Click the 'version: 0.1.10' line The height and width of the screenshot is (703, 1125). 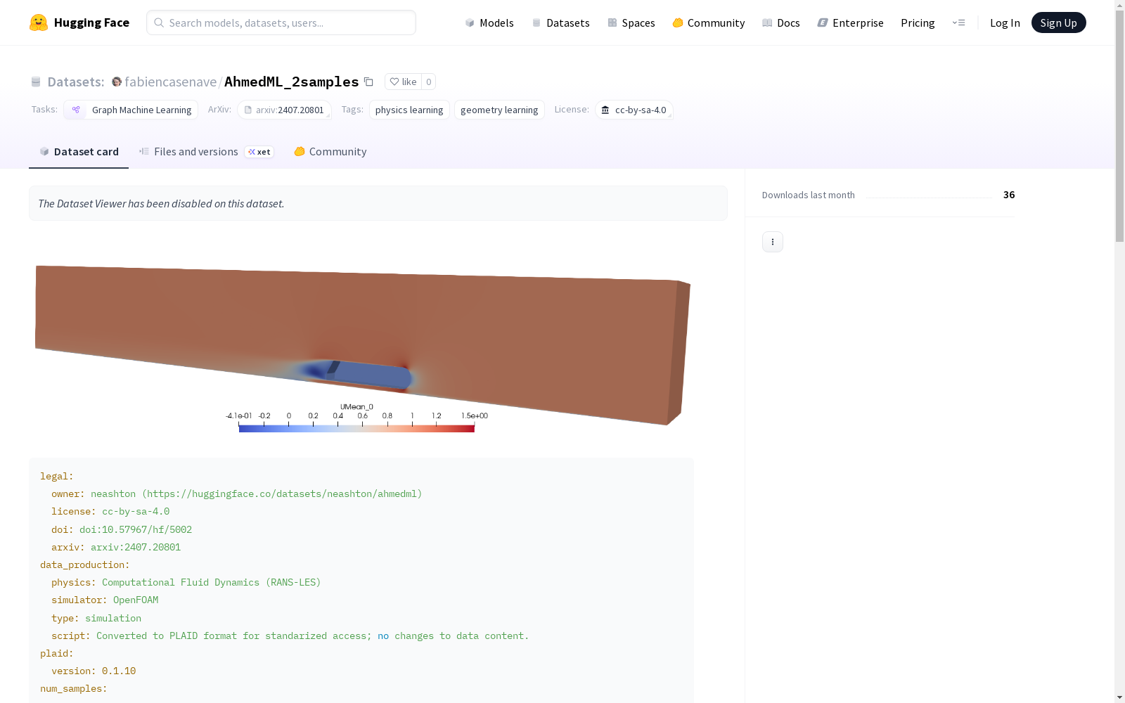pyautogui.click(x=94, y=671)
